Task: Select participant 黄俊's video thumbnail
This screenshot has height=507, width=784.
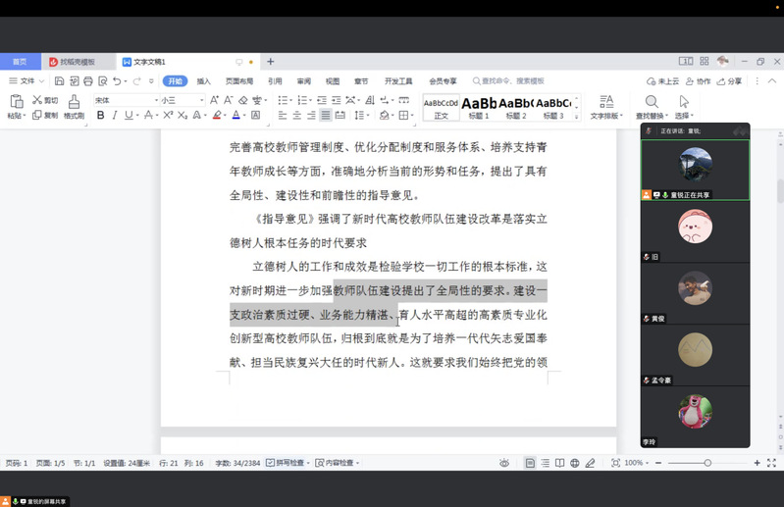Action: (695, 289)
